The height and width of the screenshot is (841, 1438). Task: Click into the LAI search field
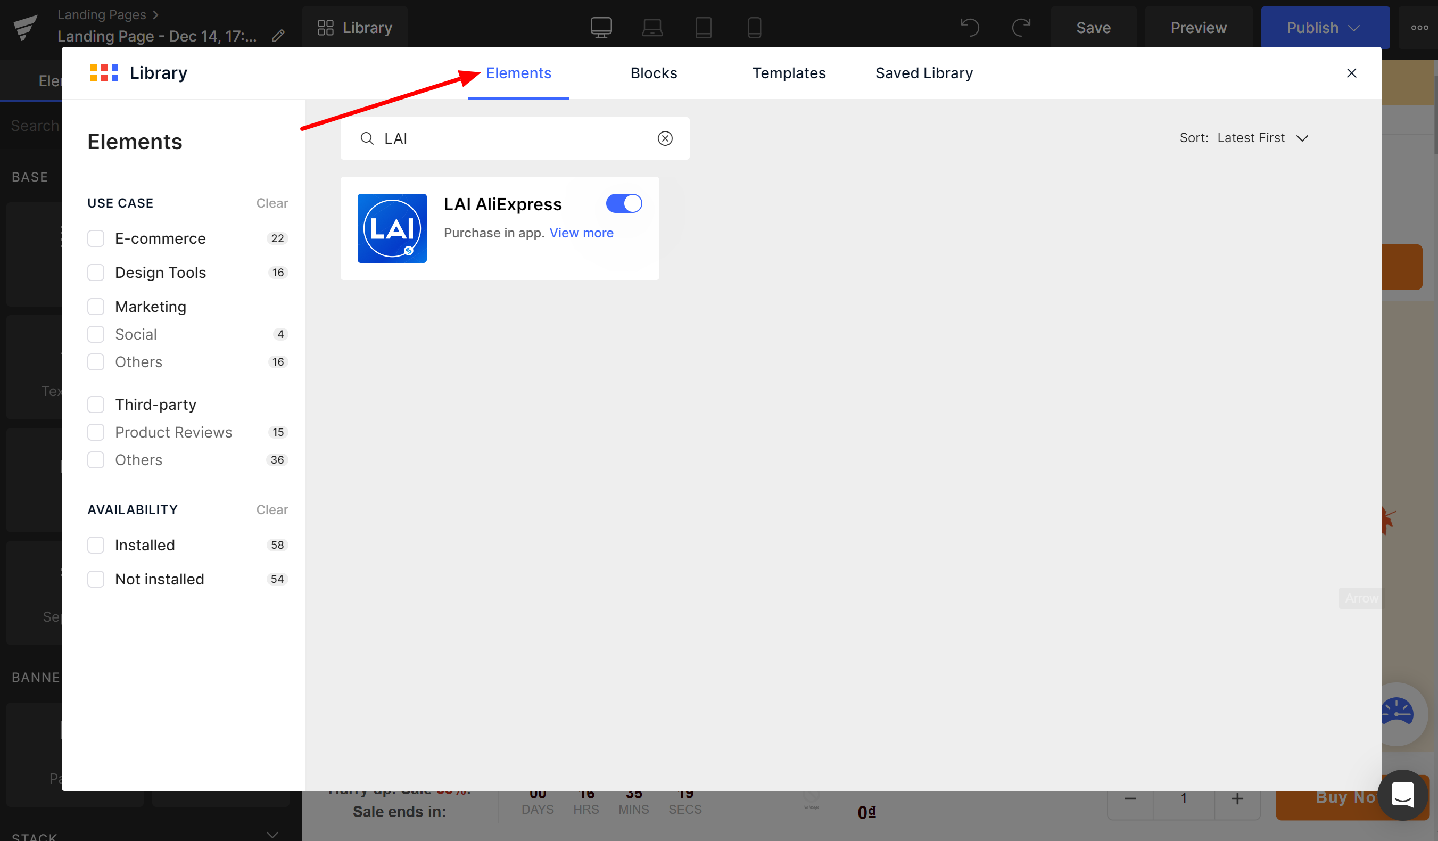tap(515, 138)
